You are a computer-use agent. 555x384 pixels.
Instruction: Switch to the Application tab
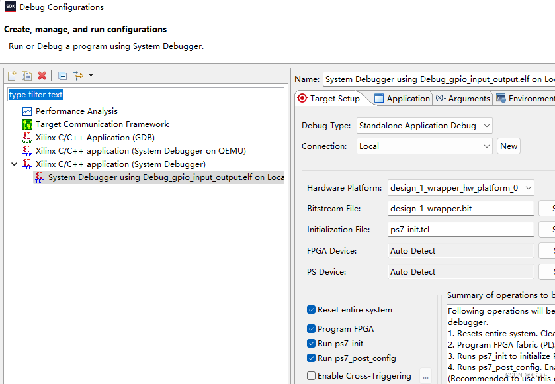pyautogui.click(x=402, y=99)
